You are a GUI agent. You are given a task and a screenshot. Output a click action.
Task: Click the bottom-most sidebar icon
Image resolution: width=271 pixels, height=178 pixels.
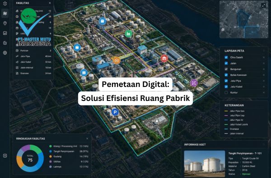5,155
